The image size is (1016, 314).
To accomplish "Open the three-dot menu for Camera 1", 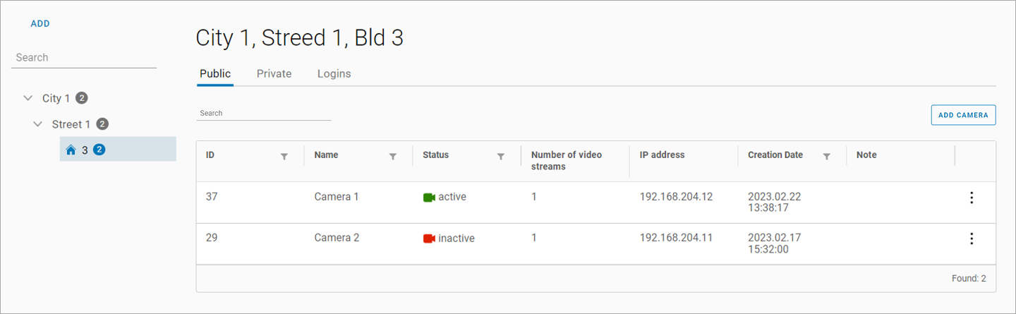I will tap(972, 198).
